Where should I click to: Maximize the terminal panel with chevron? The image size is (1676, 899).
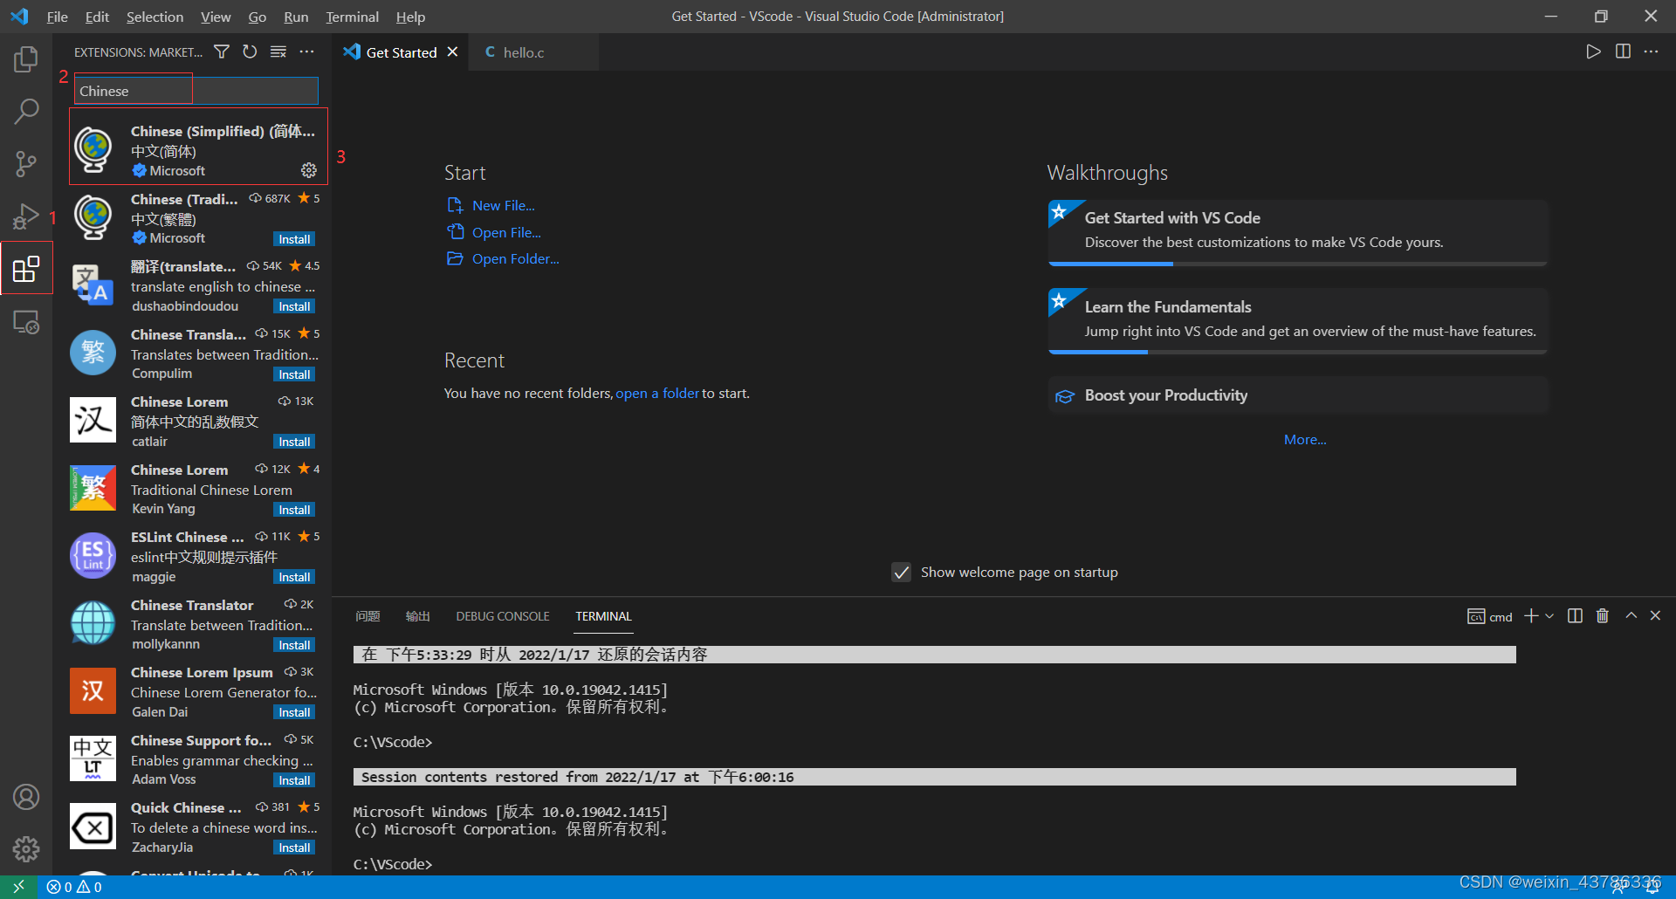(x=1631, y=616)
